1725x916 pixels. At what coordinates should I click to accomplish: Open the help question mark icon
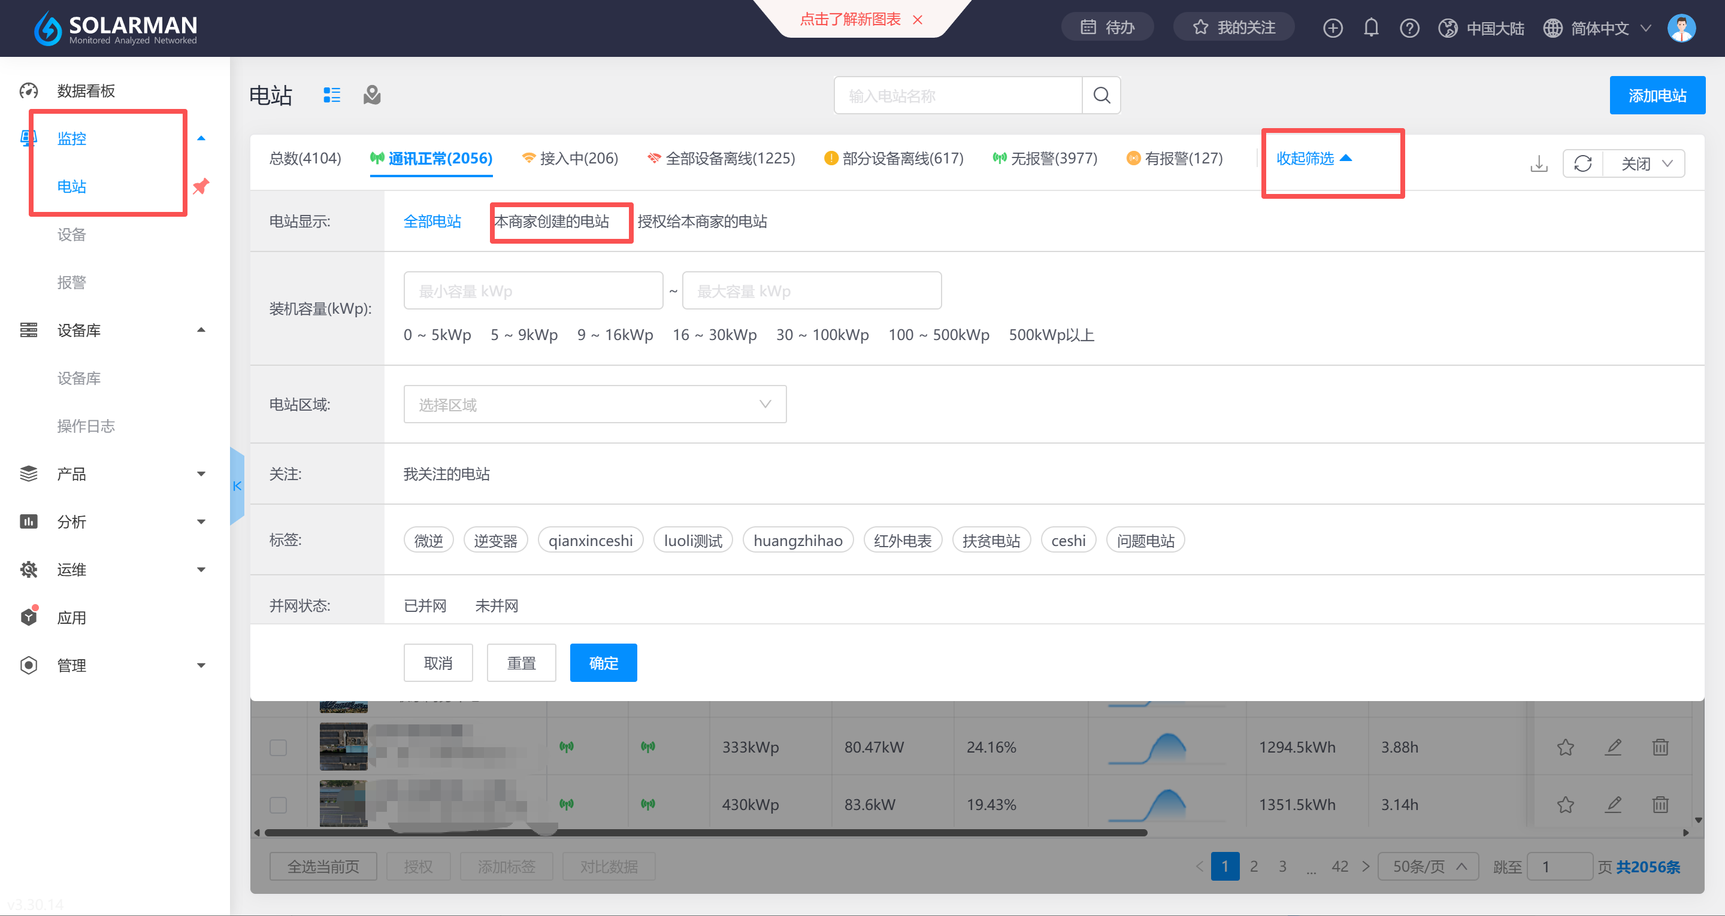click(x=1409, y=28)
